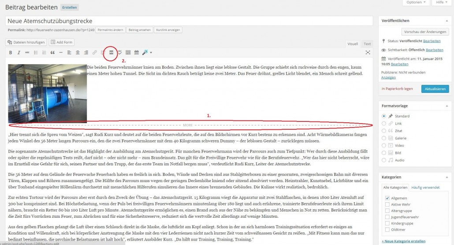Open the Häufig verwendet categories tab
The height and width of the screenshot is (245, 454).
tap(425, 187)
